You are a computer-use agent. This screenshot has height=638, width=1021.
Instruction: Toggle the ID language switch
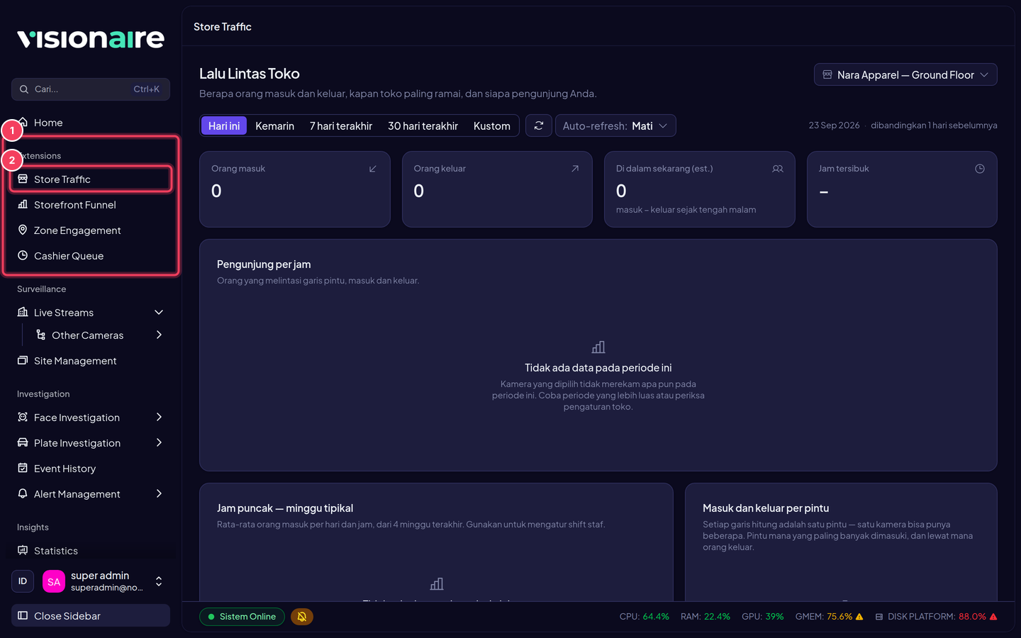click(23, 581)
